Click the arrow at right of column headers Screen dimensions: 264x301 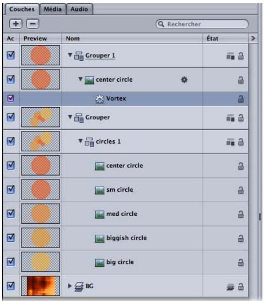[x=253, y=39]
